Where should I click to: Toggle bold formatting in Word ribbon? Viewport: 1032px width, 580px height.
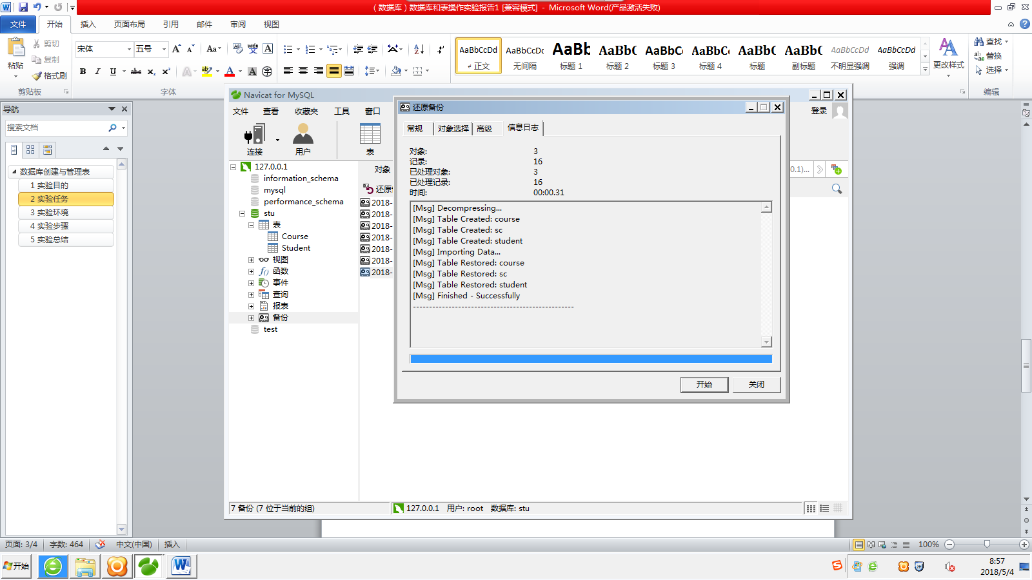click(x=83, y=72)
